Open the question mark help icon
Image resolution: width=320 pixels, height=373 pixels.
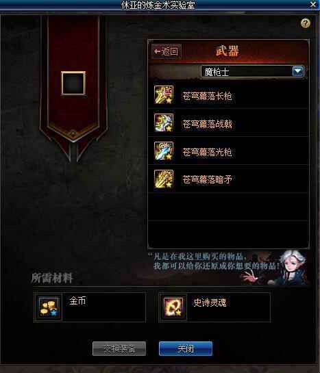[x=305, y=23]
